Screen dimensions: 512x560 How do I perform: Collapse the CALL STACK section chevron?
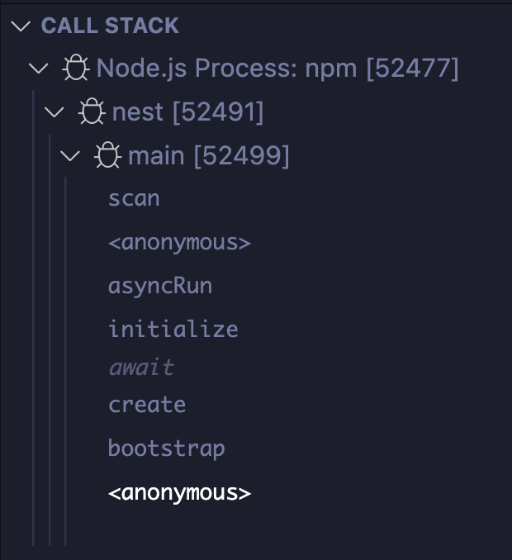coord(21,26)
